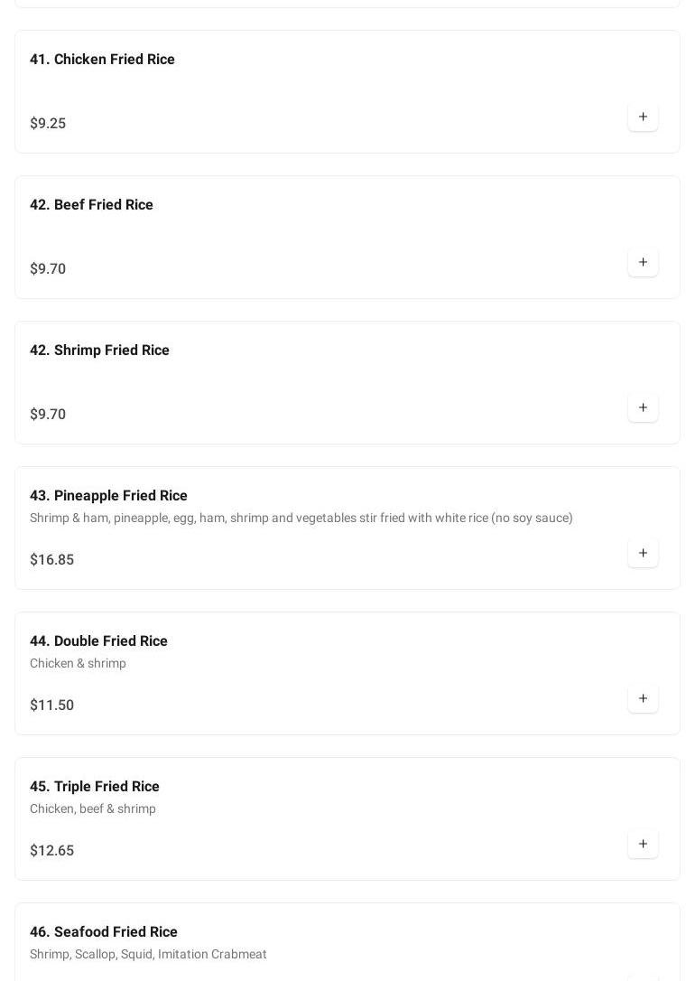Click the $12.65 Triple Fried Rice price
The image size is (695, 981).
click(x=51, y=851)
